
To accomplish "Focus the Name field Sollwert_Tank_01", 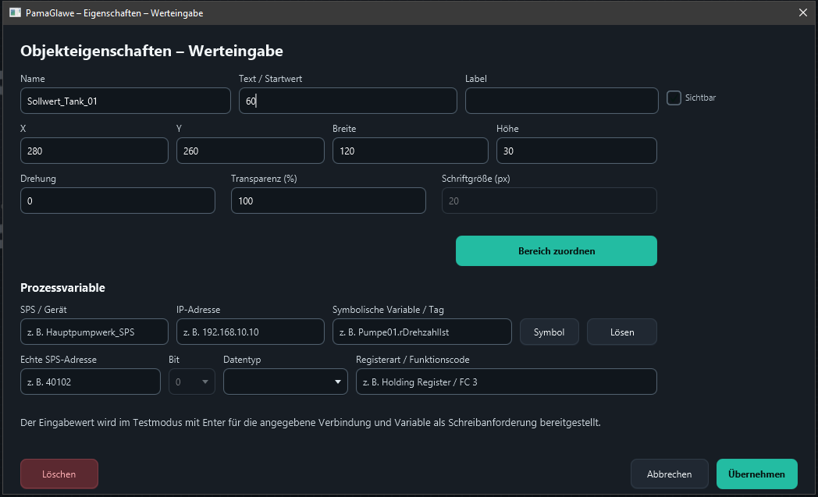I will pos(125,101).
